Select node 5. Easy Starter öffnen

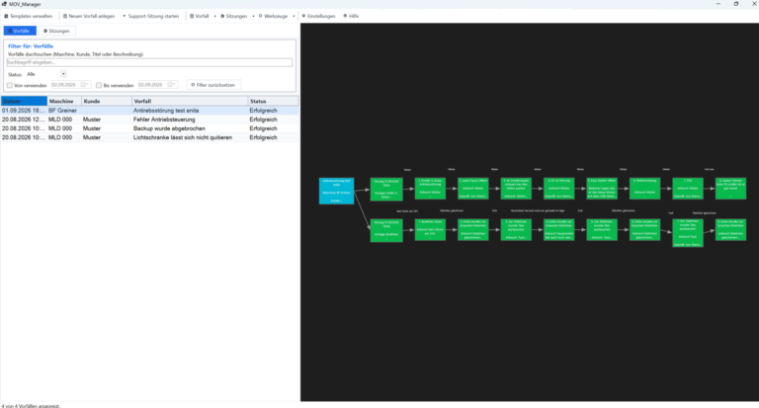[602, 189]
